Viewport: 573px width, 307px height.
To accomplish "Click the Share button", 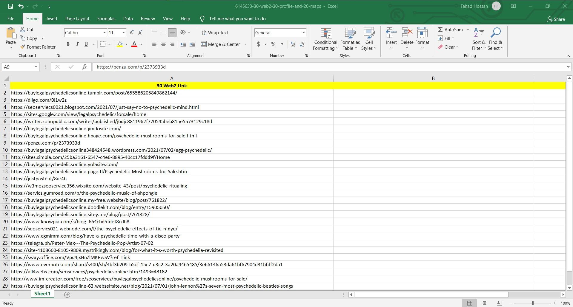I will point(556,19).
